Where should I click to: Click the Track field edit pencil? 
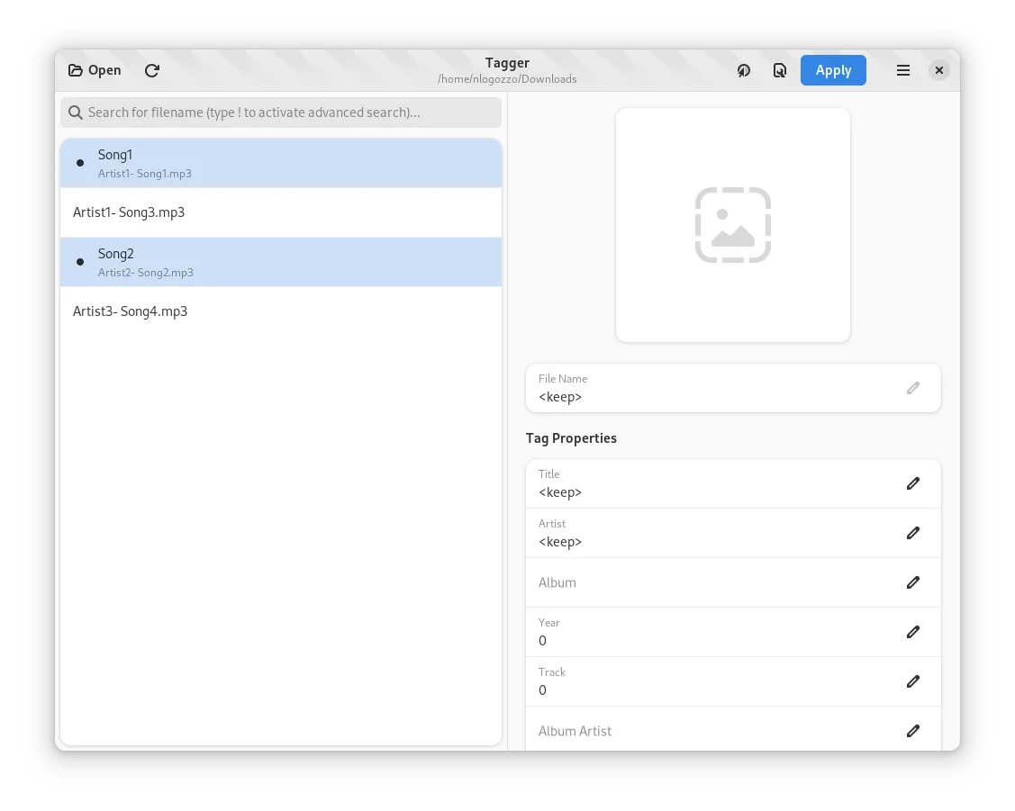[912, 681]
